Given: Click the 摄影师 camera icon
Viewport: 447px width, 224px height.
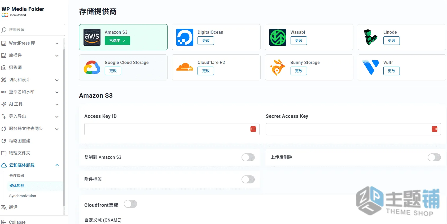Looking at the screenshot, I should (4, 68).
